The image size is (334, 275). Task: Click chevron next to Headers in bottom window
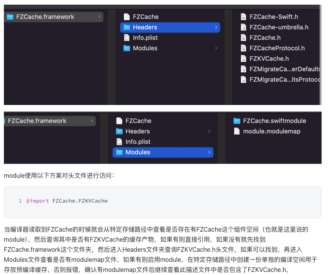[x=209, y=131]
